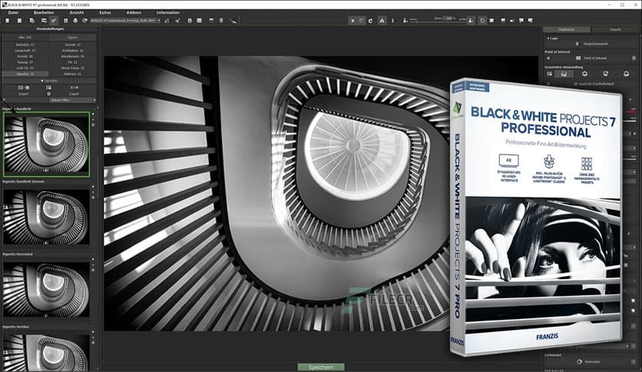The width and height of the screenshot is (642, 372).
Task: Open the keinen Filter dropdown
Action: (x=72, y=100)
